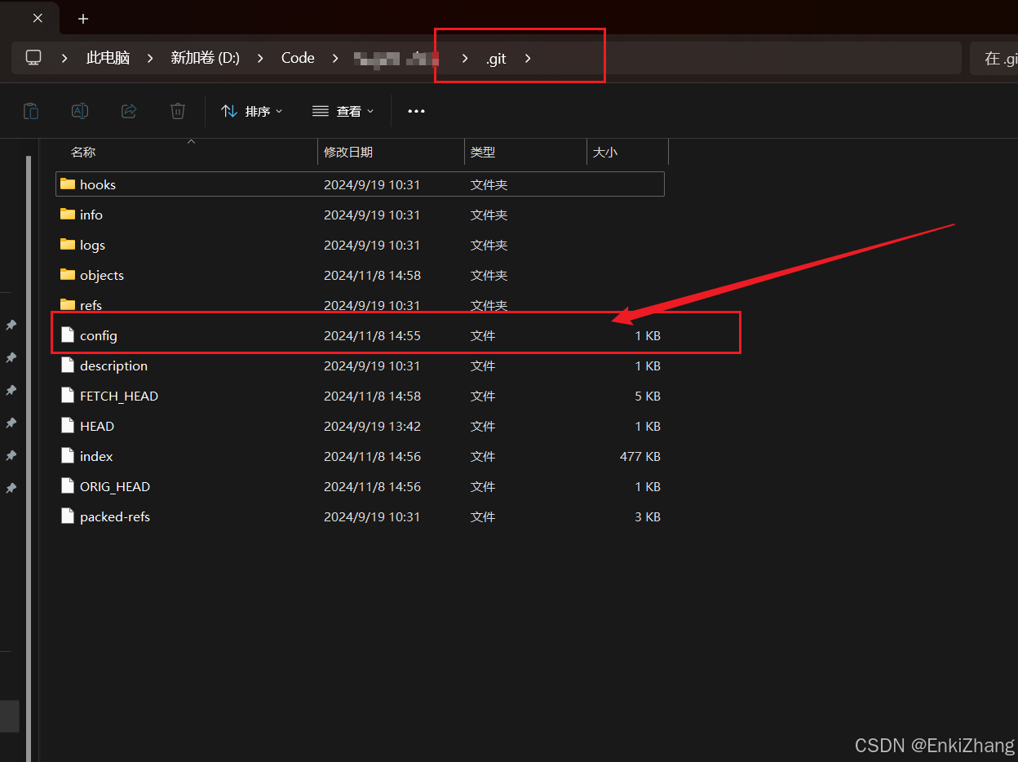The width and height of the screenshot is (1018, 762).
Task: Sort by 修改日期 column header
Action: (348, 152)
